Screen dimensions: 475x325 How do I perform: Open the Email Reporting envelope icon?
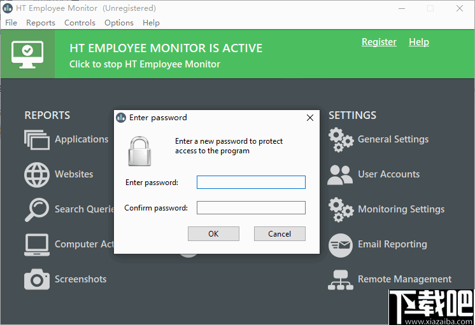coord(341,245)
